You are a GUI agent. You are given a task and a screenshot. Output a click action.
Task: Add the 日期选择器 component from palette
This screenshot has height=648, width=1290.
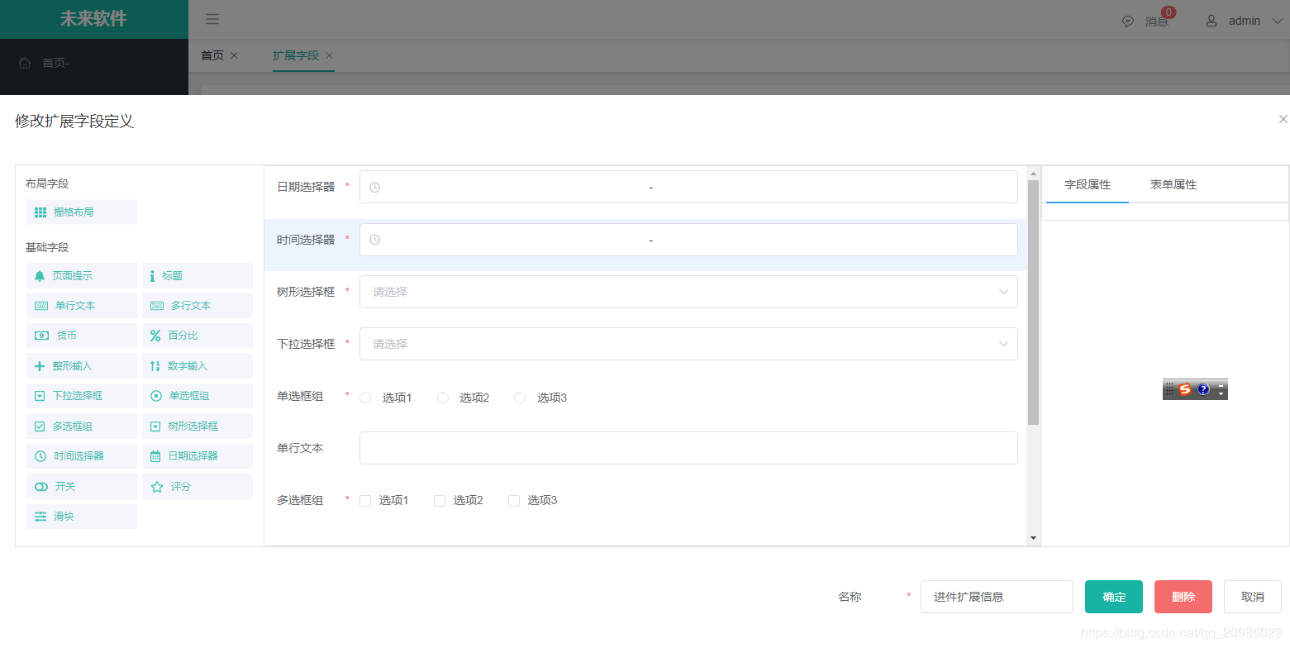click(x=197, y=456)
